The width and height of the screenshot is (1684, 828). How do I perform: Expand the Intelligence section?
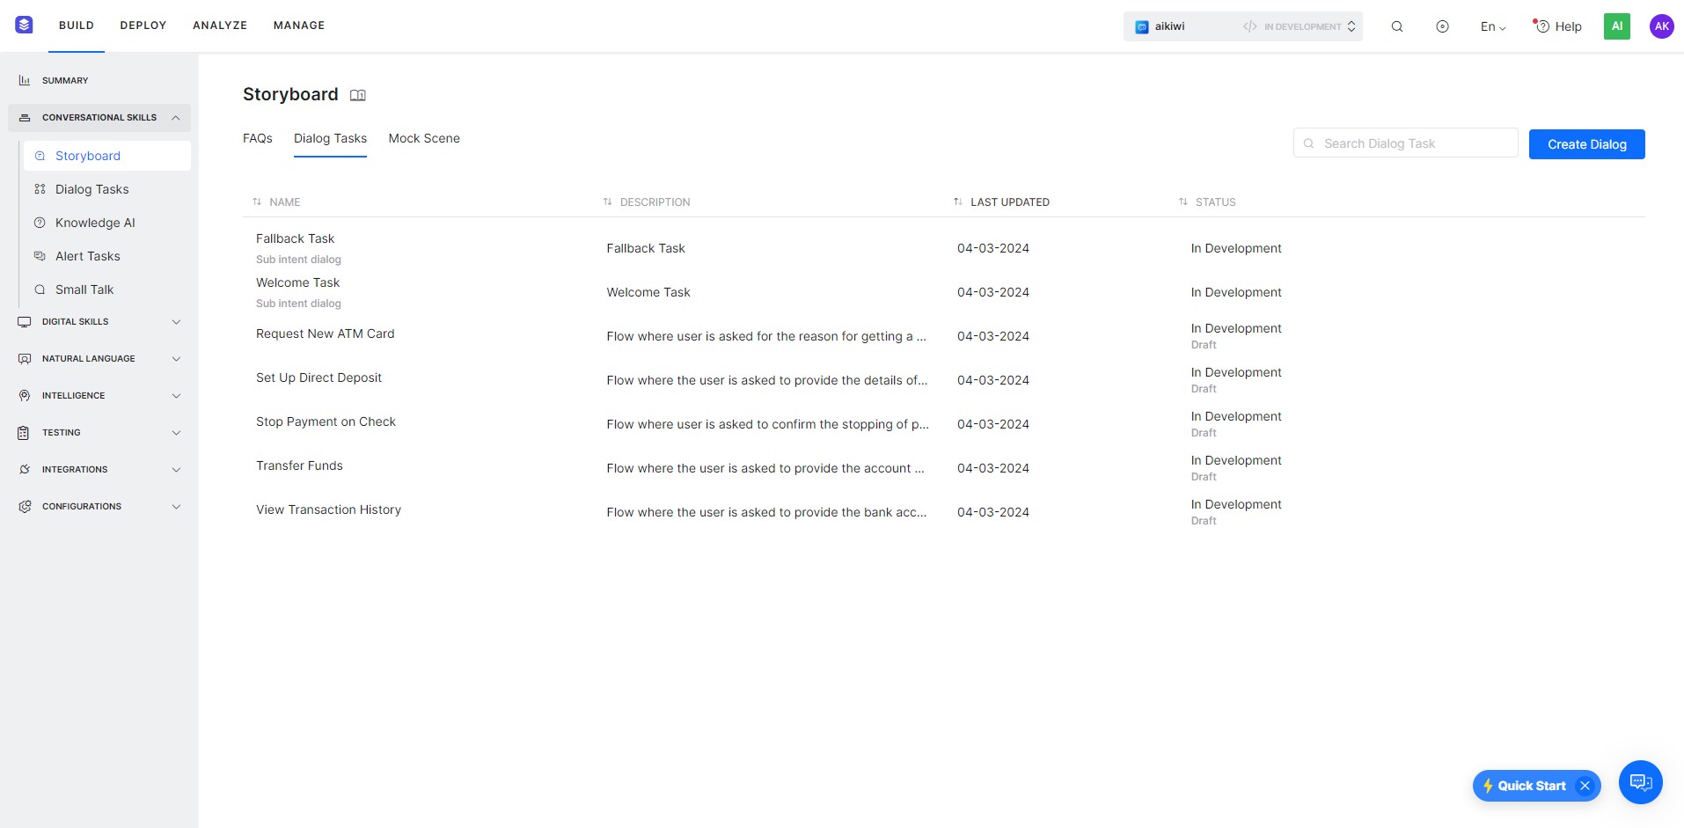pyautogui.click(x=176, y=396)
